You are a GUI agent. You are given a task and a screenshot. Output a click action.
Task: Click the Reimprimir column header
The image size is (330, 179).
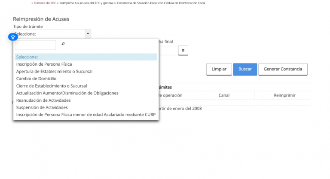[284, 95]
